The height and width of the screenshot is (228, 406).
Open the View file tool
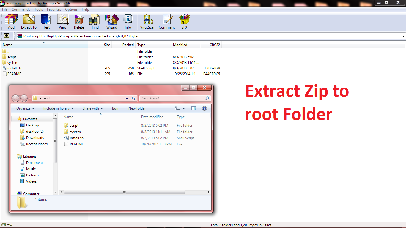62,22
